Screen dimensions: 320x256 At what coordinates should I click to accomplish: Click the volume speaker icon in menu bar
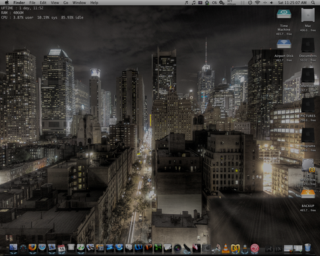point(272,3)
